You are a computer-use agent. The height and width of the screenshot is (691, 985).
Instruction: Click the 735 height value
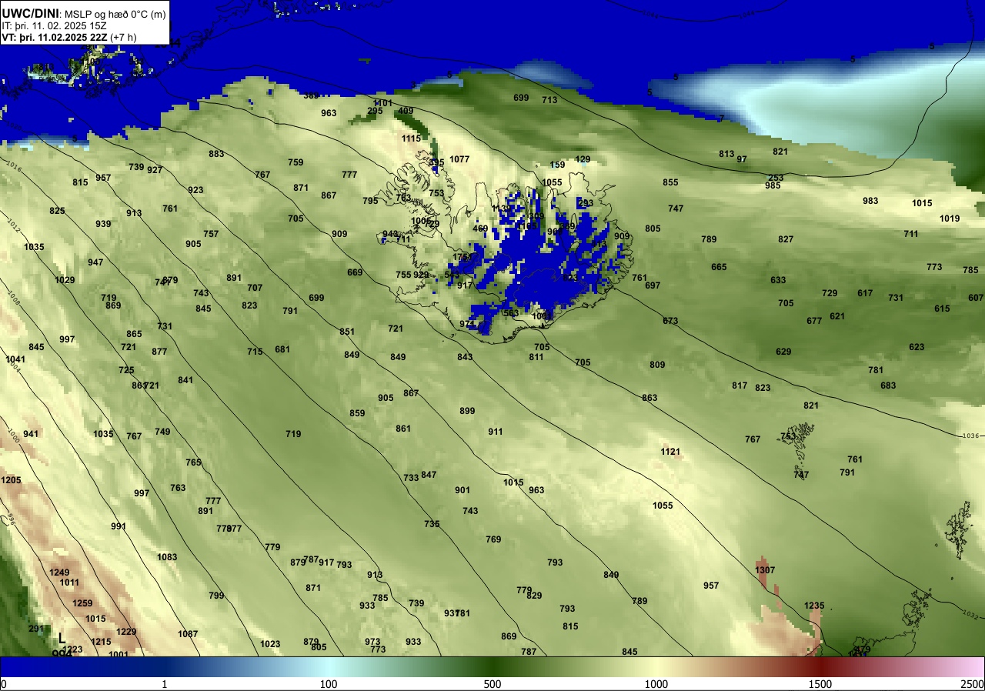[432, 524]
